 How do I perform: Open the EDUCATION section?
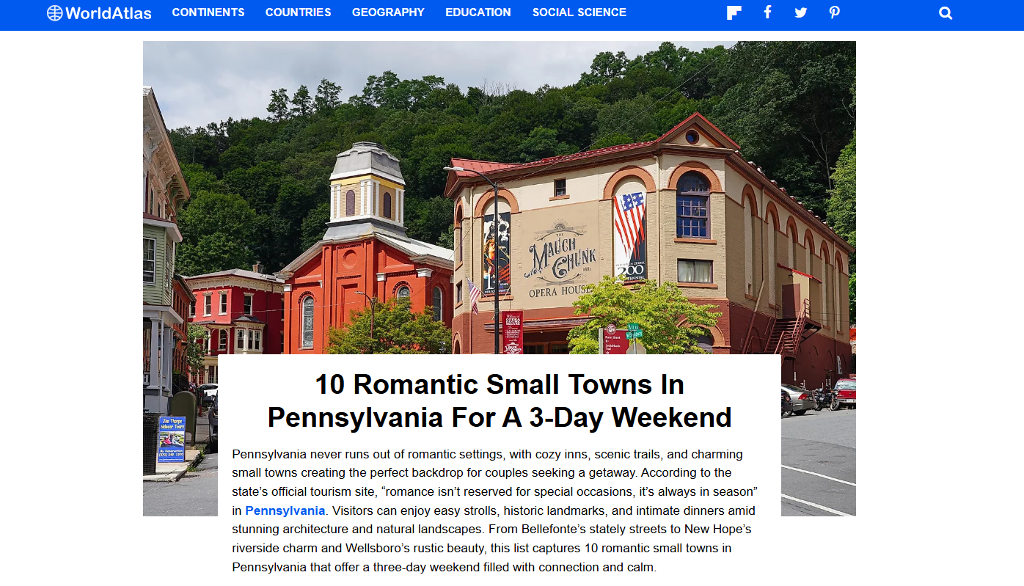[x=478, y=12]
